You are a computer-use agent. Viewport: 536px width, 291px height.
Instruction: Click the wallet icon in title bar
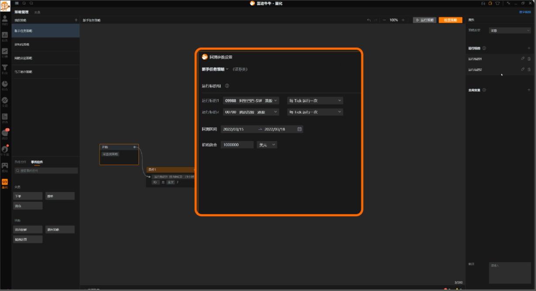[490, 3]
